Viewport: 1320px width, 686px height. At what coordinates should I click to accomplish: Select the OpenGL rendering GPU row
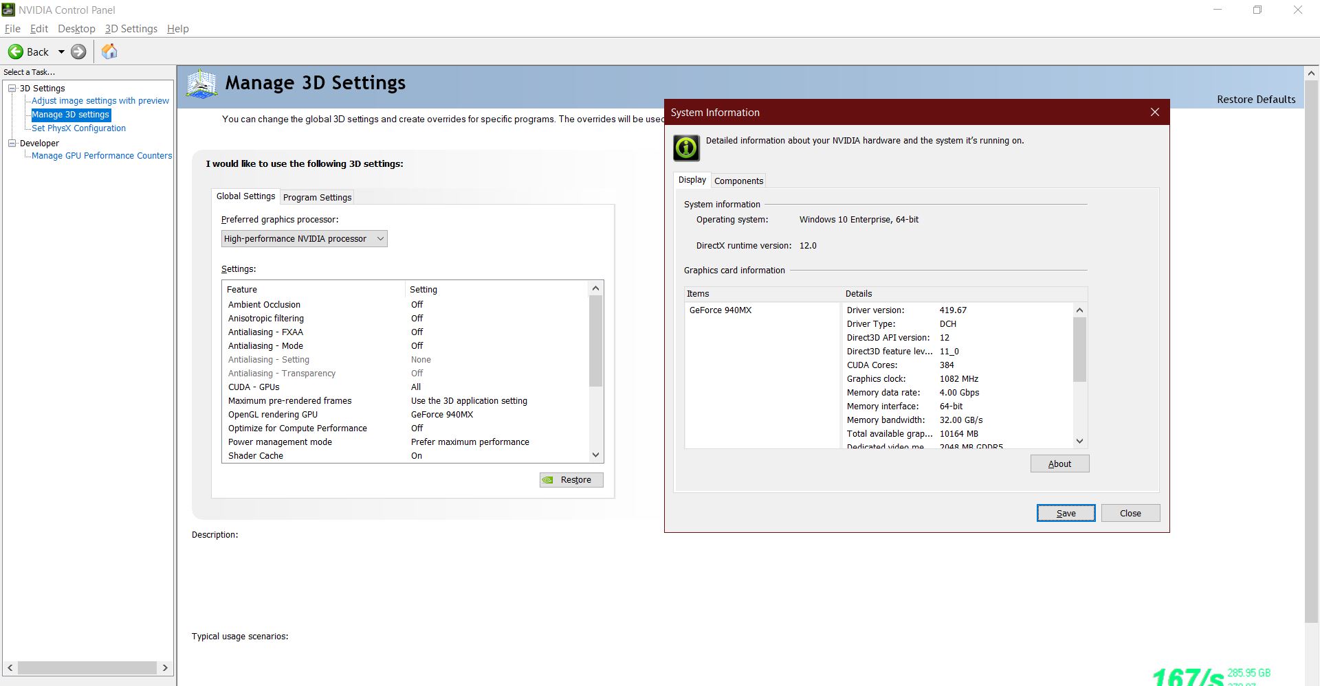406,415
